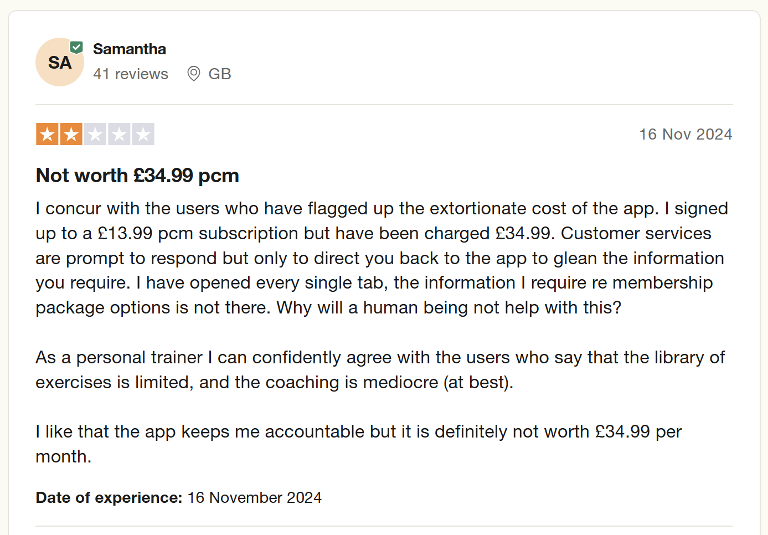This screenshot has width=768, height=535.
Task: Click the GB country label
Action: (x=220, y=74)
